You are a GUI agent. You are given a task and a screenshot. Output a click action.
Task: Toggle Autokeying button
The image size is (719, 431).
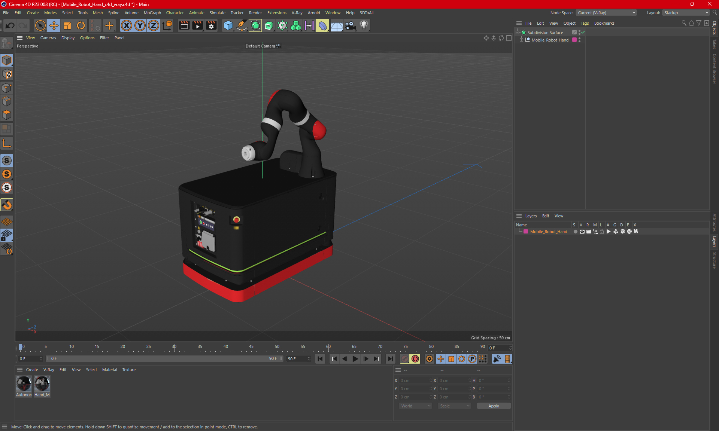tap(415, 359)
